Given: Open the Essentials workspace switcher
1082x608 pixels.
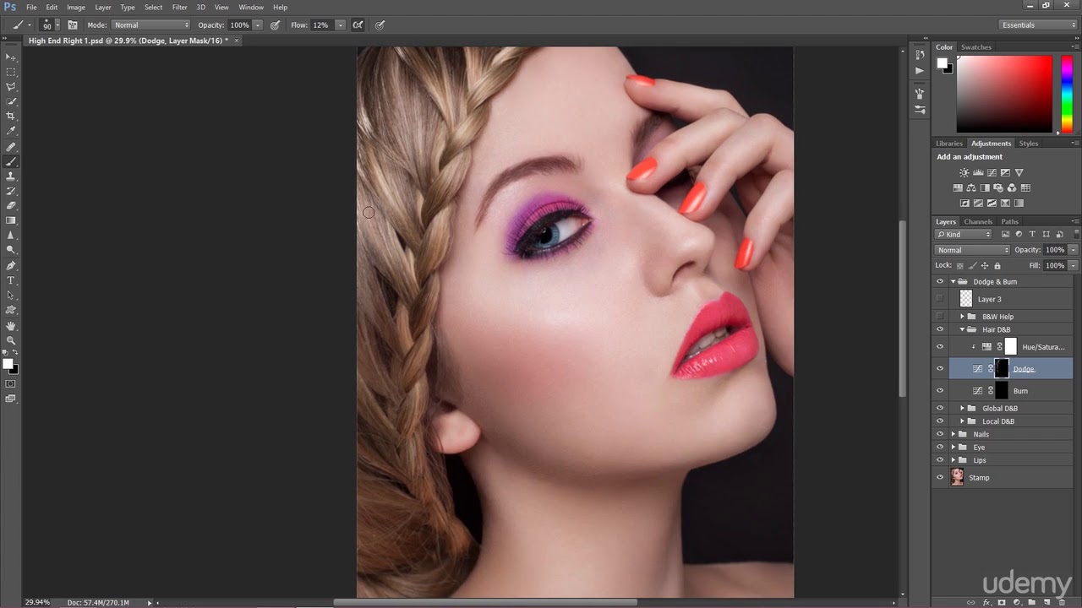Looking at the screenshot, I should tap(1038, 25).
